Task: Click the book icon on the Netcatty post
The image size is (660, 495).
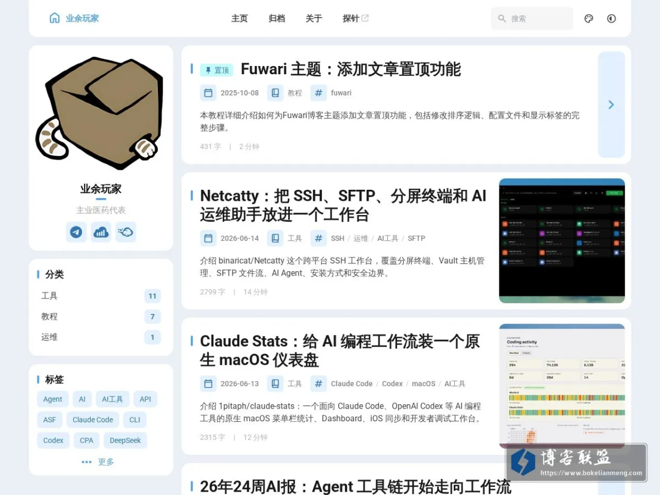Action: [x=276, y=238]
